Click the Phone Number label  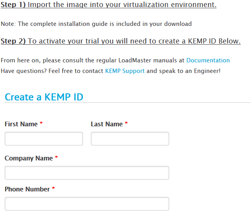coord(27,189)
